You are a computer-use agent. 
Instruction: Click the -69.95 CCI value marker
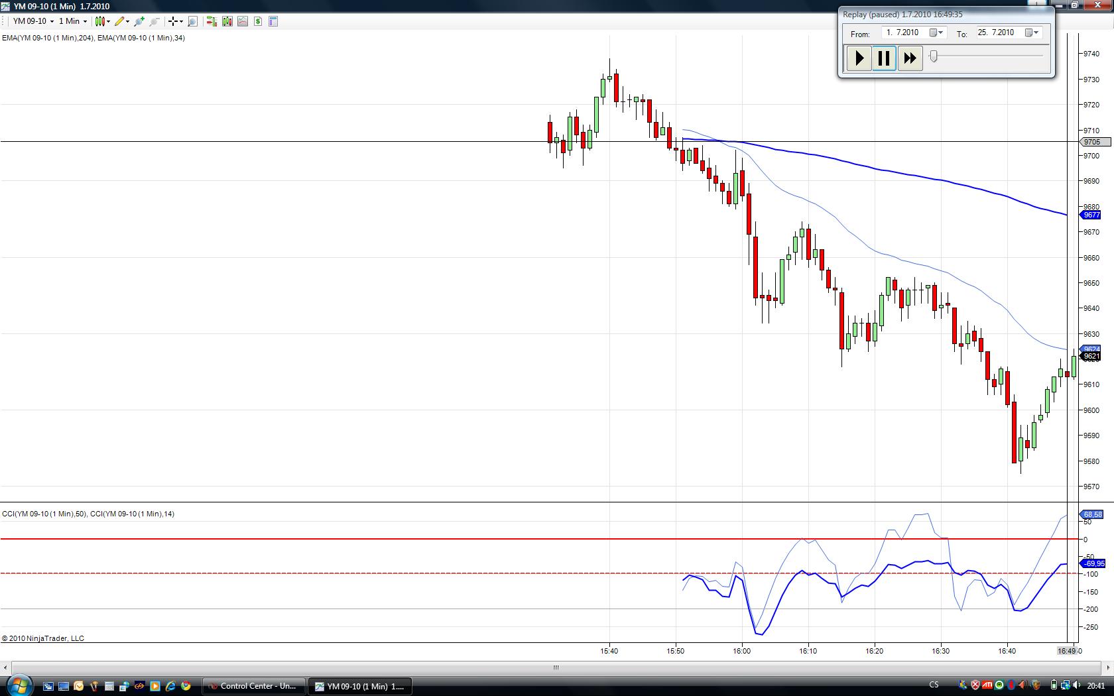click(1093, 563)
